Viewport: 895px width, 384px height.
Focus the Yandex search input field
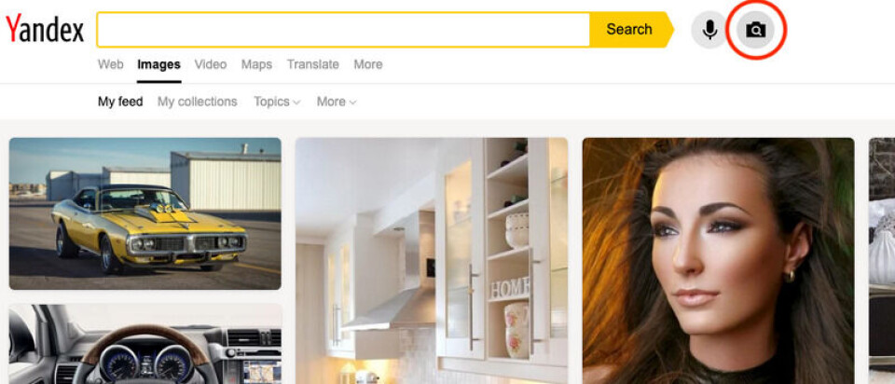343,29
